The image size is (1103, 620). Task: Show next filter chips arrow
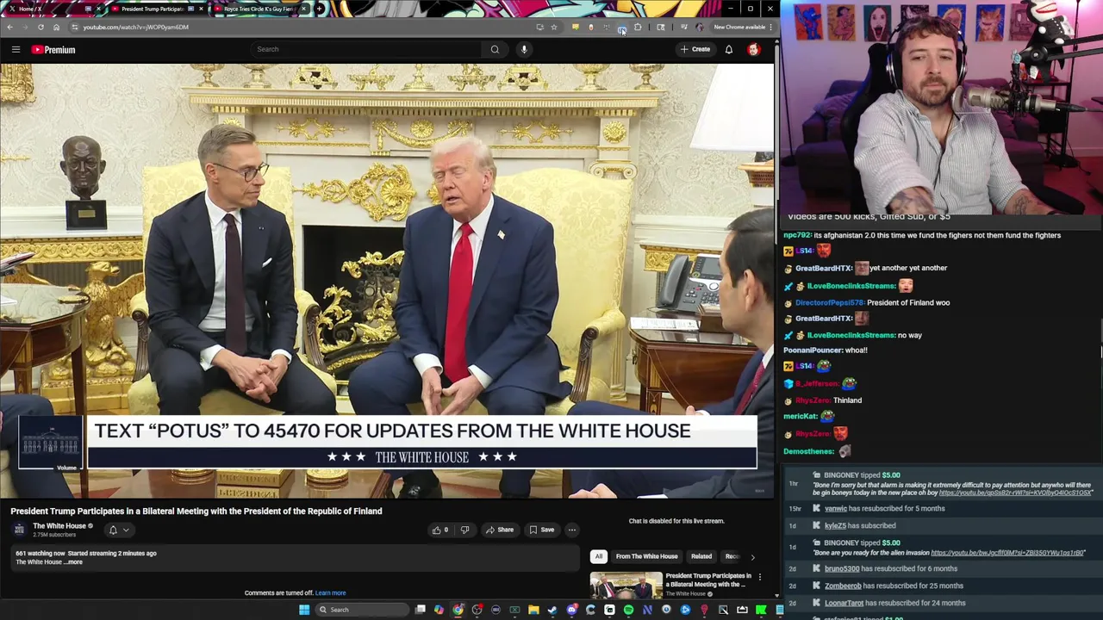(752, 556)
